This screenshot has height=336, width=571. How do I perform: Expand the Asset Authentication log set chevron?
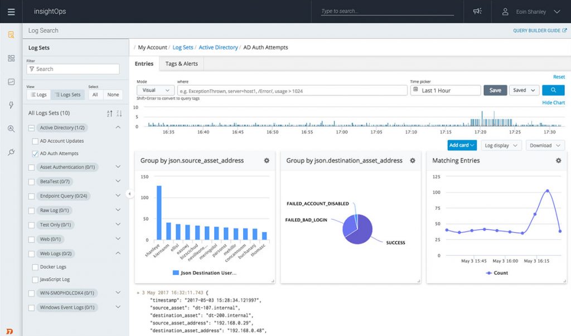click(118, 166)
